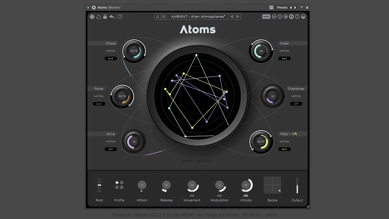Click the window resize grip corner
389x219 pixels.
point(308,206)
